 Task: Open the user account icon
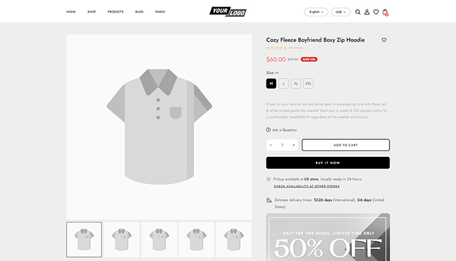pos(367,12)
